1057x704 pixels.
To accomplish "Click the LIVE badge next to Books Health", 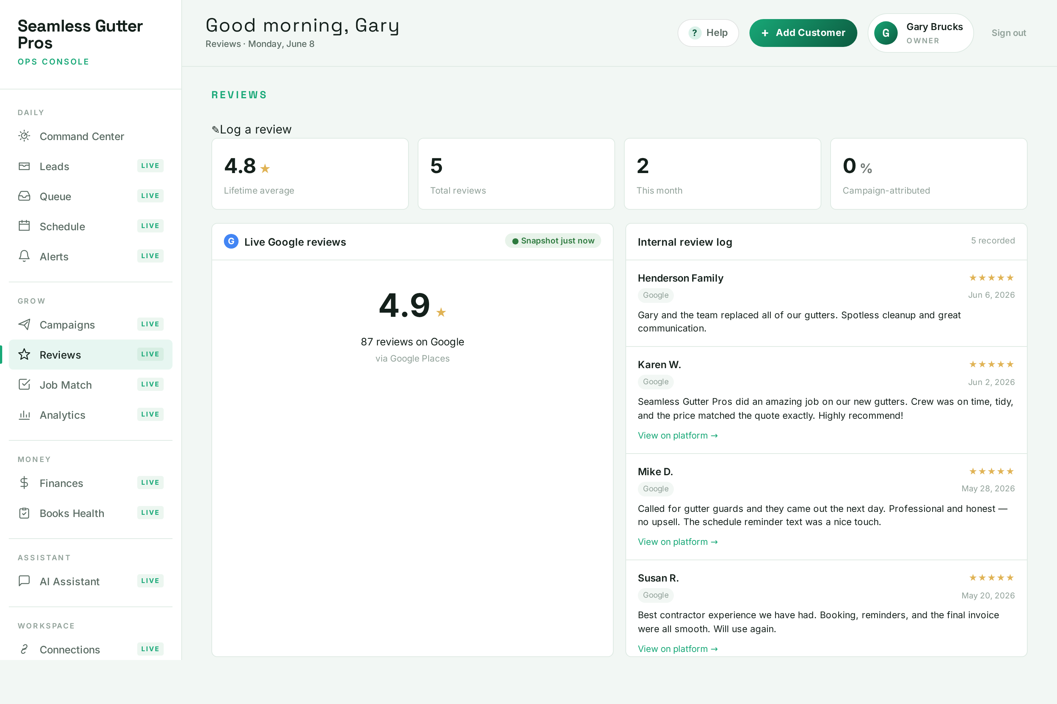I will click(x=150, y=512).
